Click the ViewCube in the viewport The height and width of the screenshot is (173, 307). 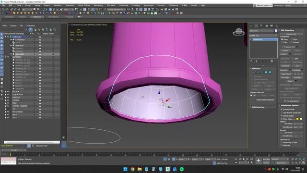(x=238, y=32)
